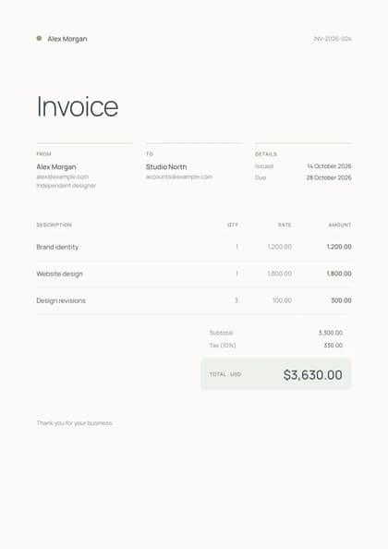This screenshot has width=388, height=549.
Task: Click the 'Issued' label
Action: pos(264,166)
